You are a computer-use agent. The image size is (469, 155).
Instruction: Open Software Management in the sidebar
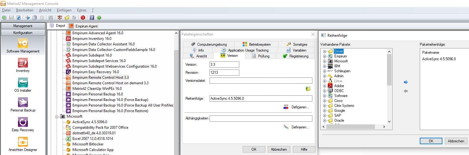coord(23,45)
